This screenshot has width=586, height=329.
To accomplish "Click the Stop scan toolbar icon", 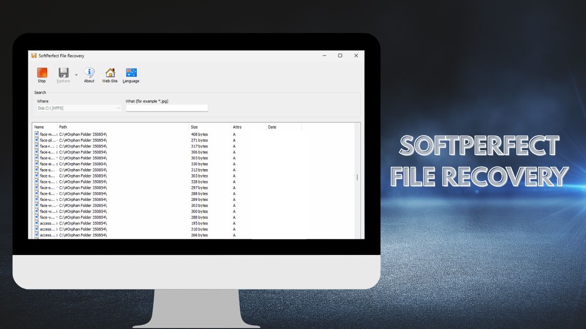I will [42, 73].
